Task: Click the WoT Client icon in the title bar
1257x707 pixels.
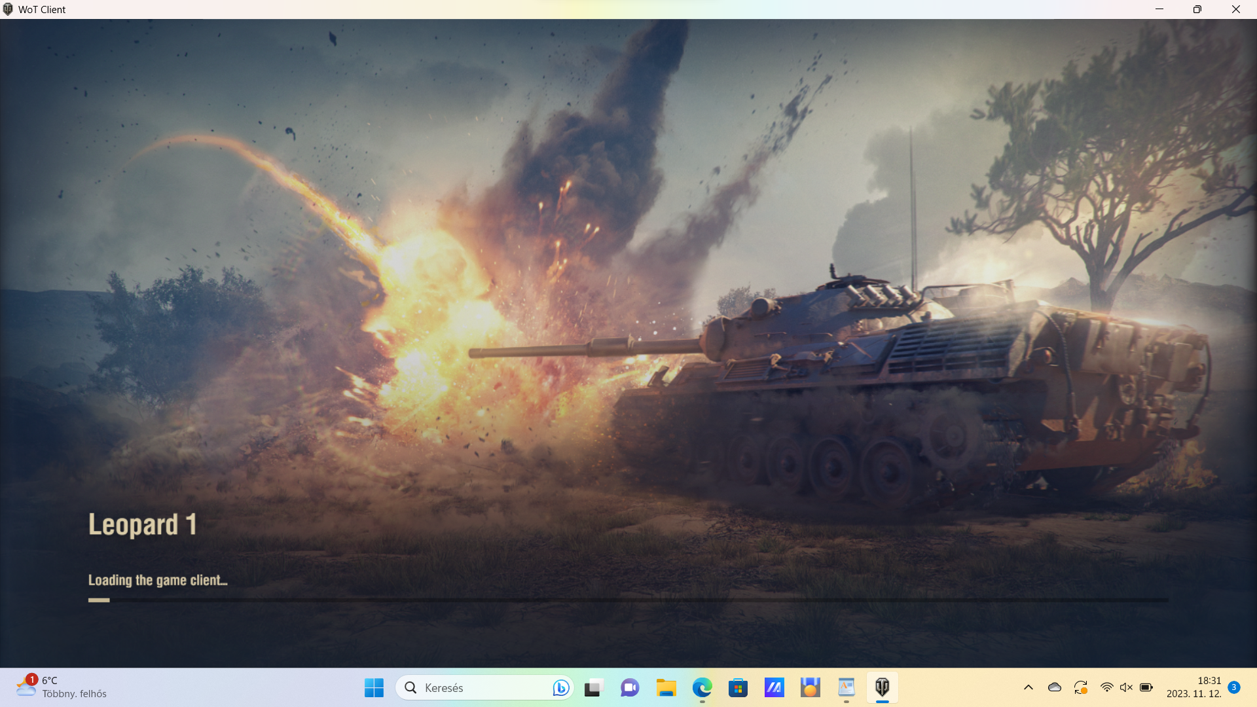Action: 8,9
